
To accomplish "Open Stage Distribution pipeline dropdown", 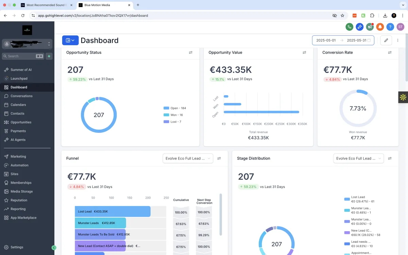I will 358,158.
